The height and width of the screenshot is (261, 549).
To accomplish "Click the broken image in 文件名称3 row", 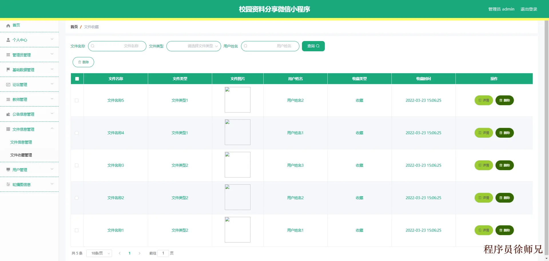I will click(238, 165).
